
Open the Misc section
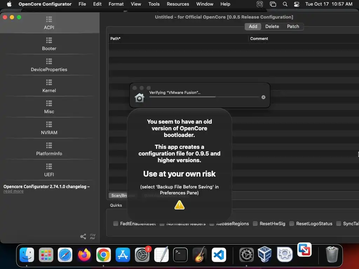click(49, 107)
